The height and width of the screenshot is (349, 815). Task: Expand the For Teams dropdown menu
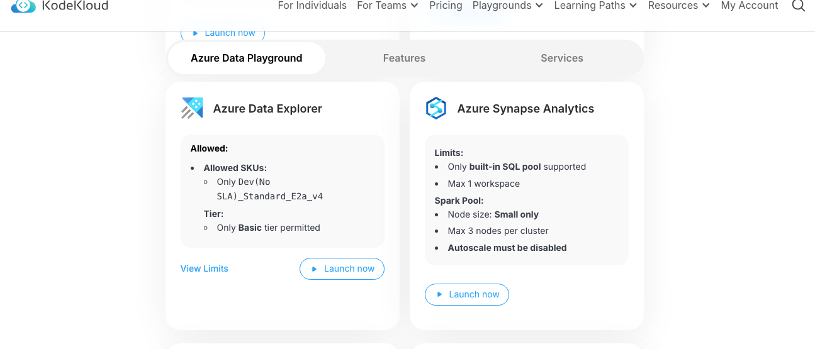[x=388, y=6]
